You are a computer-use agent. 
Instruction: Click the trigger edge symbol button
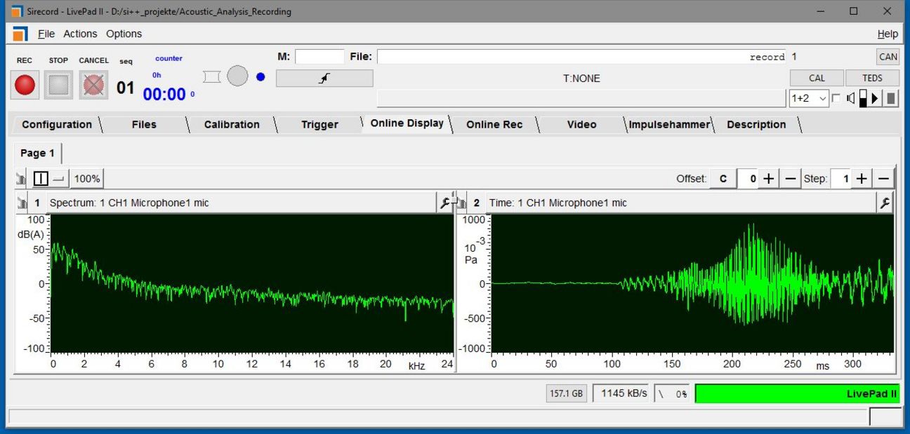coord(324,79)
